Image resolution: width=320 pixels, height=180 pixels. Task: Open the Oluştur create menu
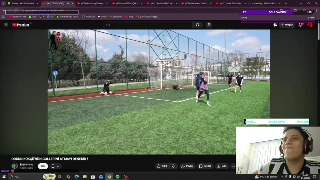(286, 25)
